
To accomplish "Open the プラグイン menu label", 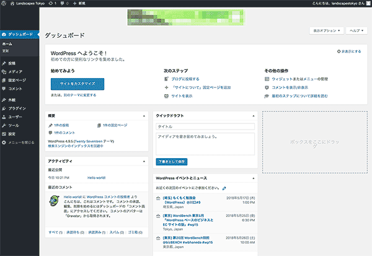I will tap(17, 108).
